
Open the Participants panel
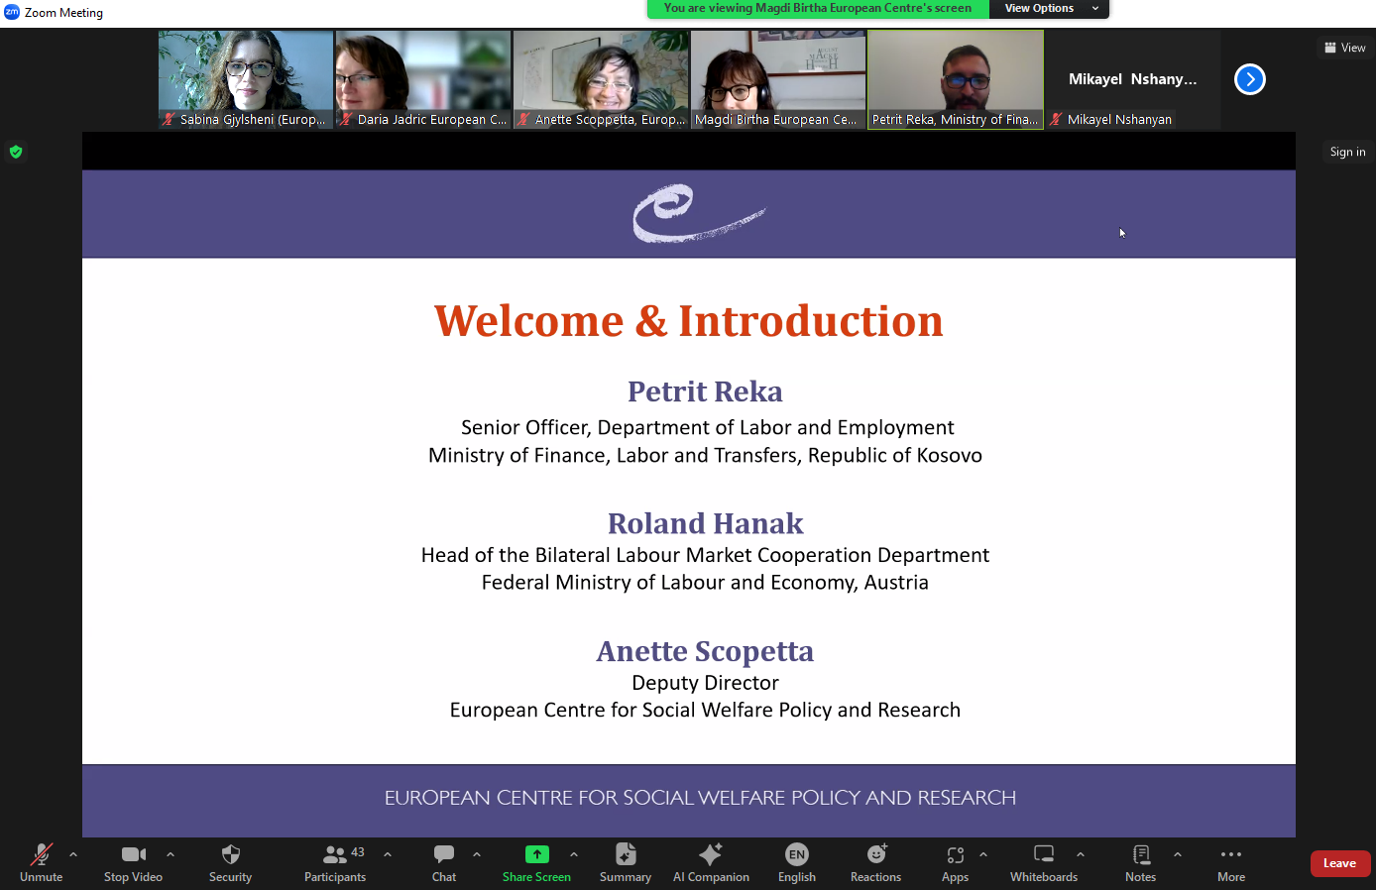click(x=335, y=861)
